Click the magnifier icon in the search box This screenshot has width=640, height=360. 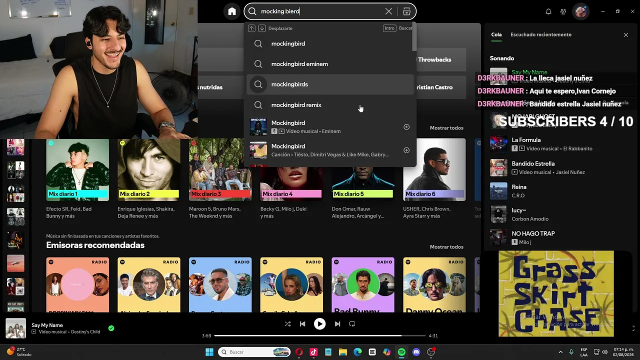252,11
